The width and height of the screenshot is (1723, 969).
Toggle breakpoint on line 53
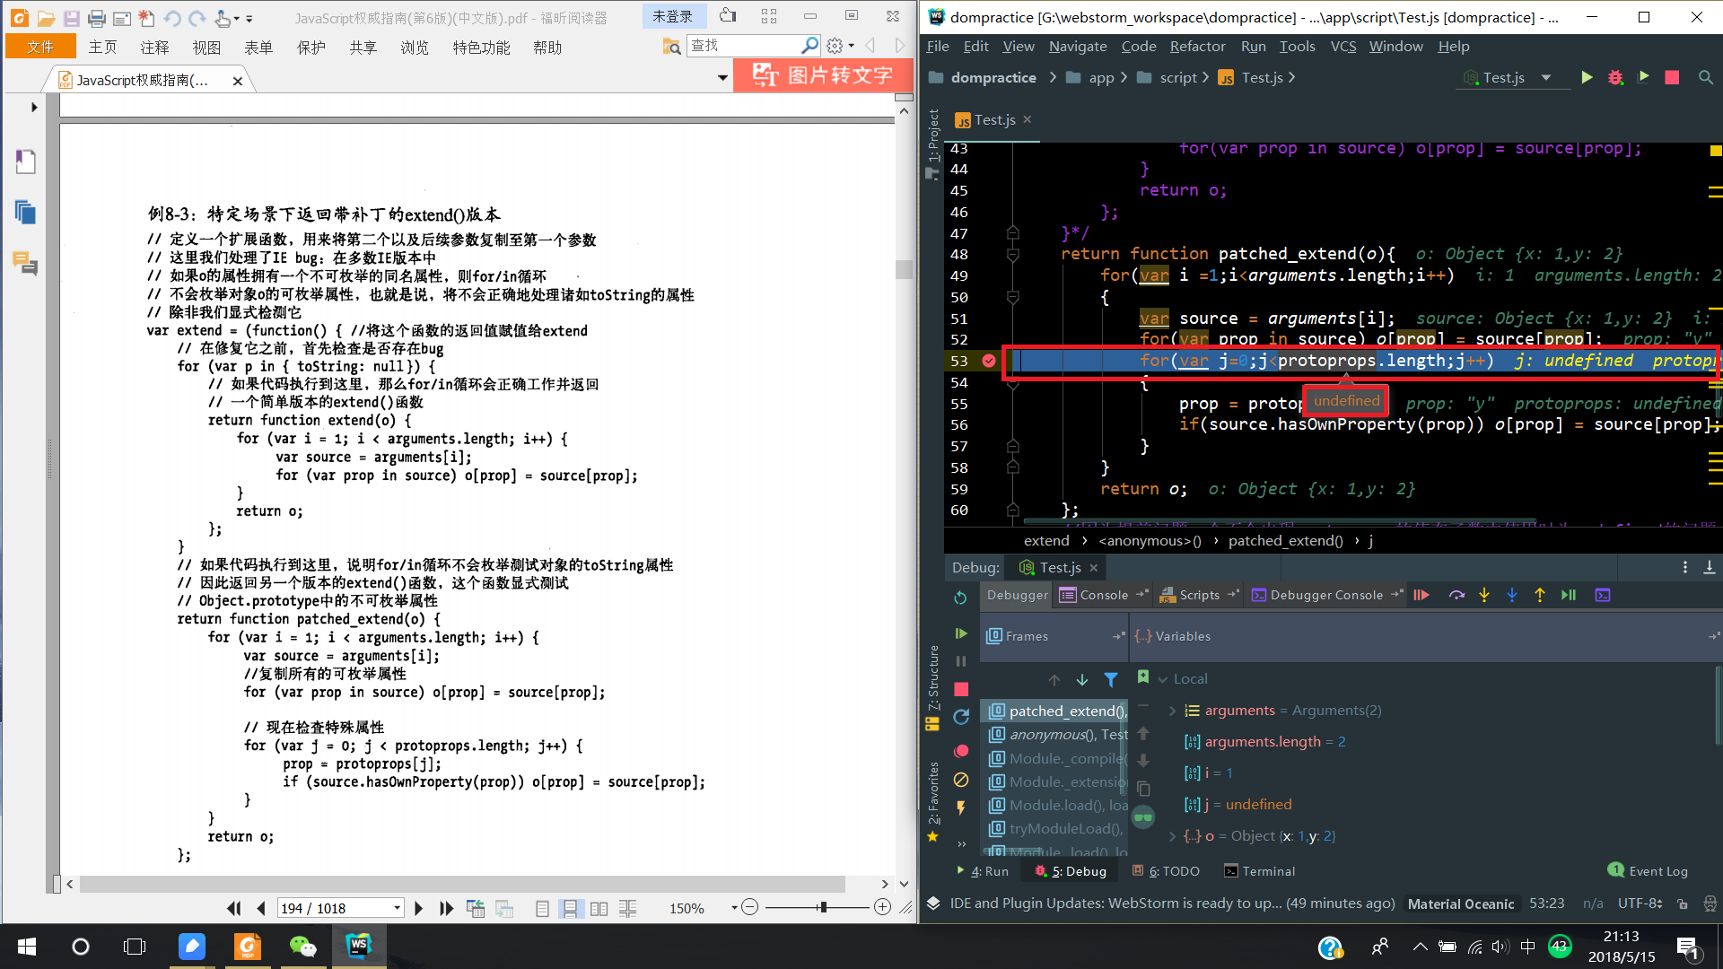(x=989, y=361)
